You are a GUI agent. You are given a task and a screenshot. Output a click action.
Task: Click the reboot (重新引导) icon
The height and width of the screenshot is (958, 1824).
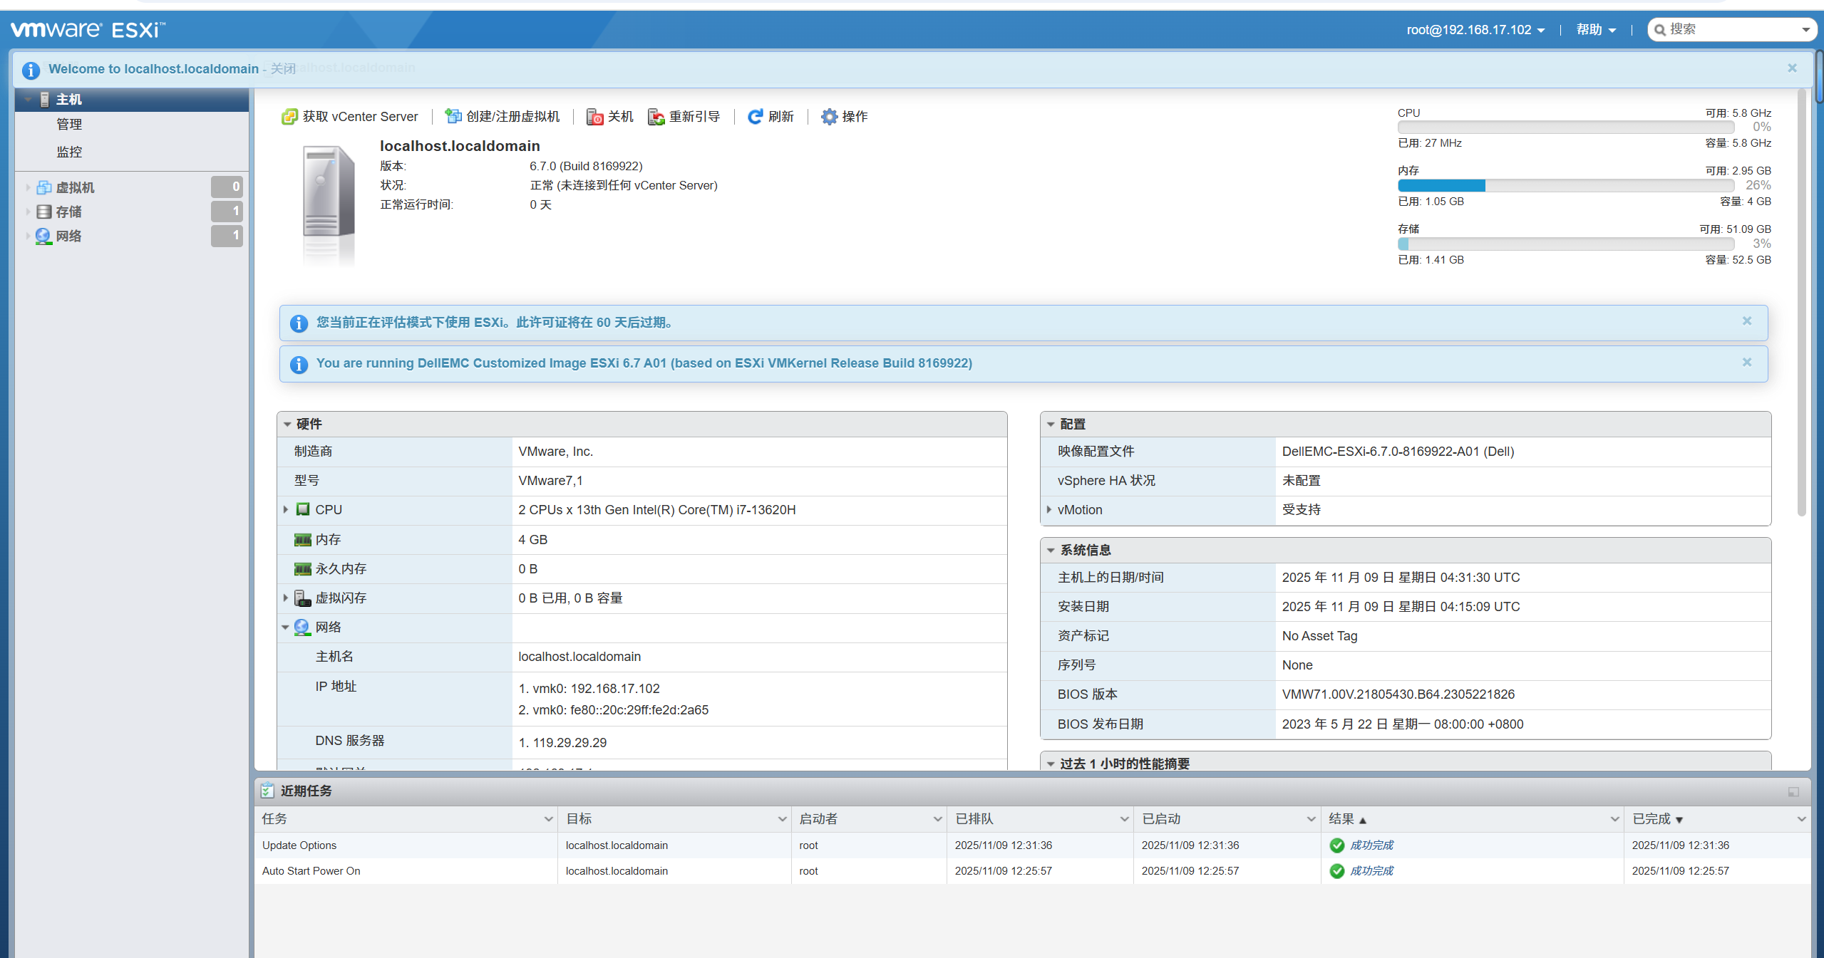(656, 117)
